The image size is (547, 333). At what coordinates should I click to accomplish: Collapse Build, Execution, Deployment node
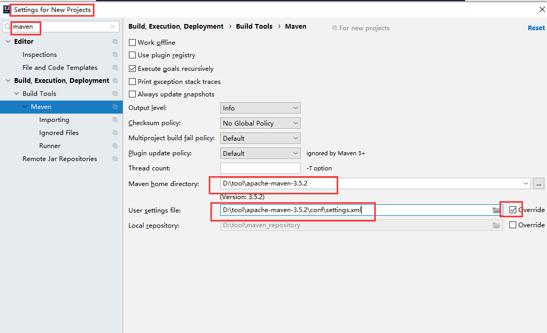pyautogui.click(x=8, y=80)
